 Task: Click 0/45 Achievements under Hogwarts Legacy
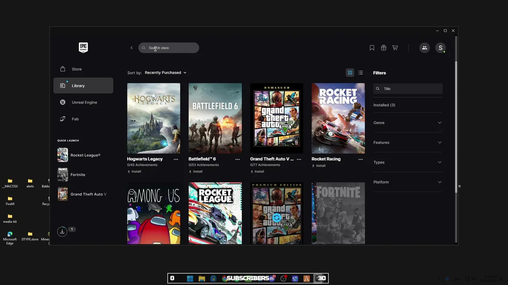142,165
